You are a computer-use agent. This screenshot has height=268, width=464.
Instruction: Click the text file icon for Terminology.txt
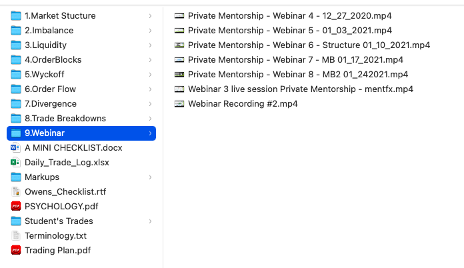16,235
